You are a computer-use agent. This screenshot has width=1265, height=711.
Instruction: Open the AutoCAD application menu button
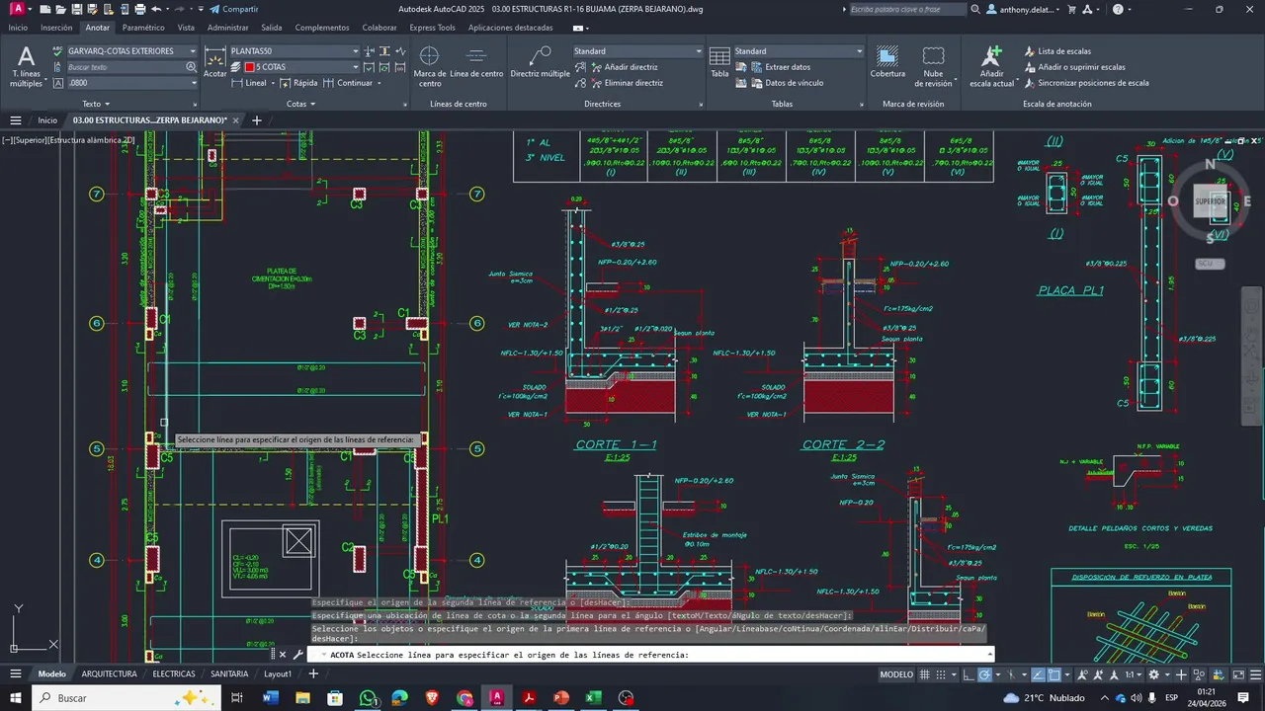tap(18, 9)
